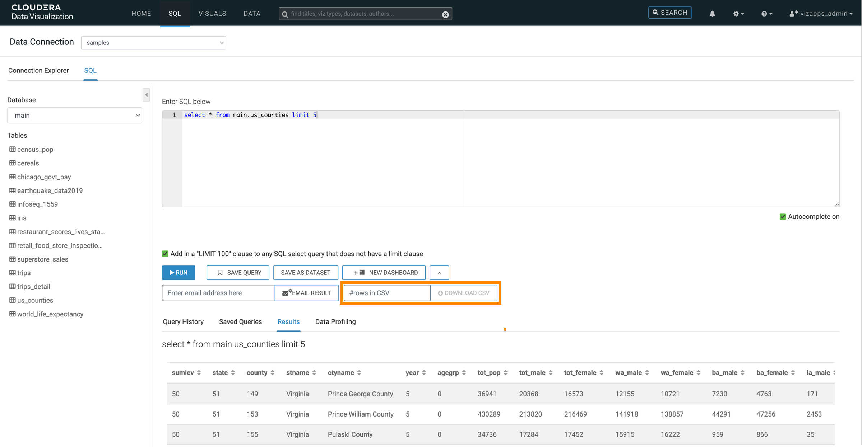Sort by the tot_pop column arrows

click(505, 373)
